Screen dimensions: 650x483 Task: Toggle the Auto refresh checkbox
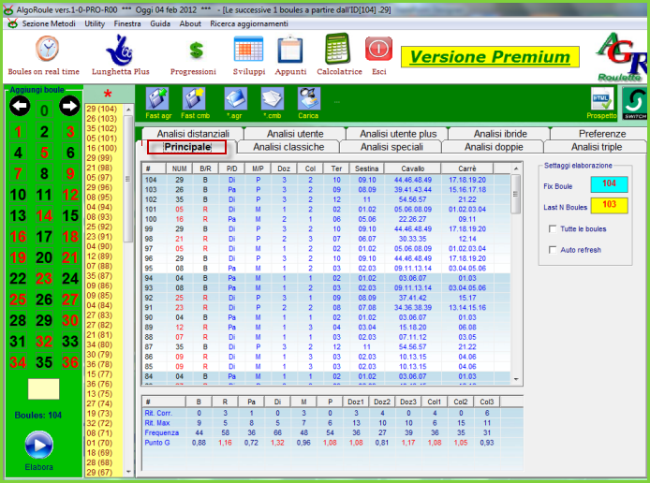coord(553,250)
